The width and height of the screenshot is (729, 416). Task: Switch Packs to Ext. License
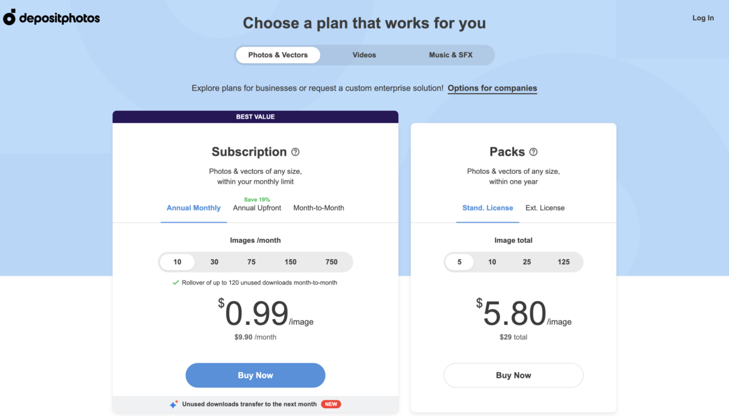coord(545,207)
